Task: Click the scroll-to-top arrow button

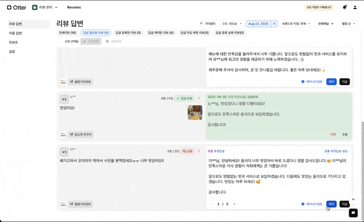Action: coord(353,199)
